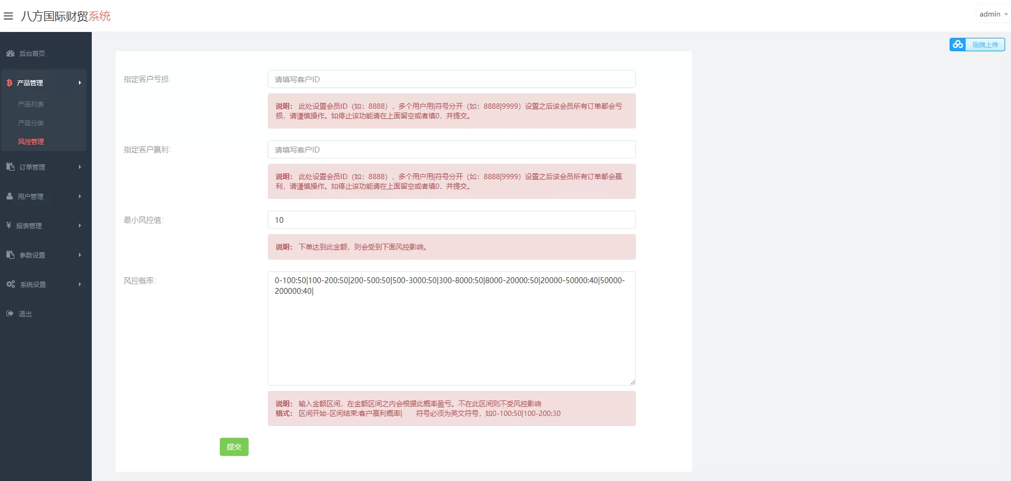
Task: Click the 最小风控值 field label
Action: (144, 220)
